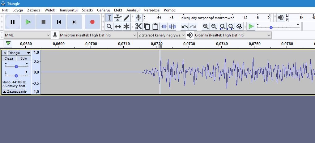315x143 pixels.
Task: Open the Plik menu
Action: [5, 10]
